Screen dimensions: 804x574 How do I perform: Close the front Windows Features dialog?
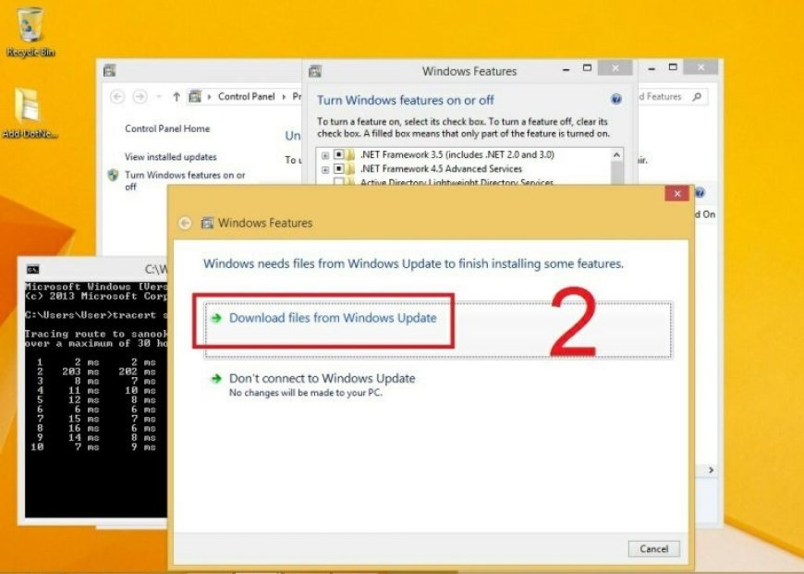676,193
